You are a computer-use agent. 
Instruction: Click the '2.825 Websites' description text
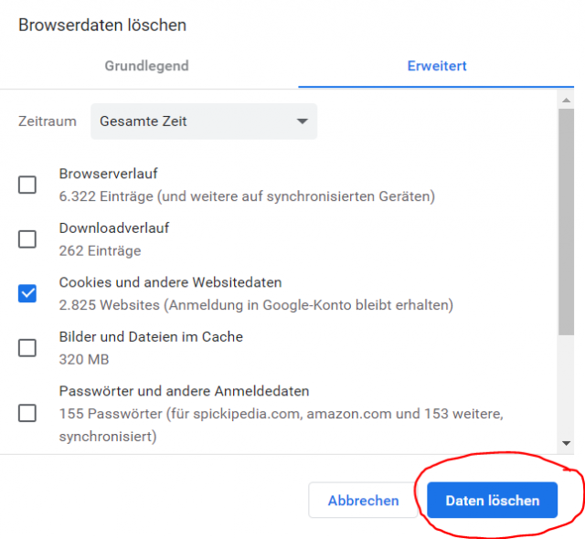point(256,305)
